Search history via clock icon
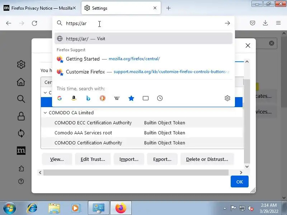 pos(160,98)
